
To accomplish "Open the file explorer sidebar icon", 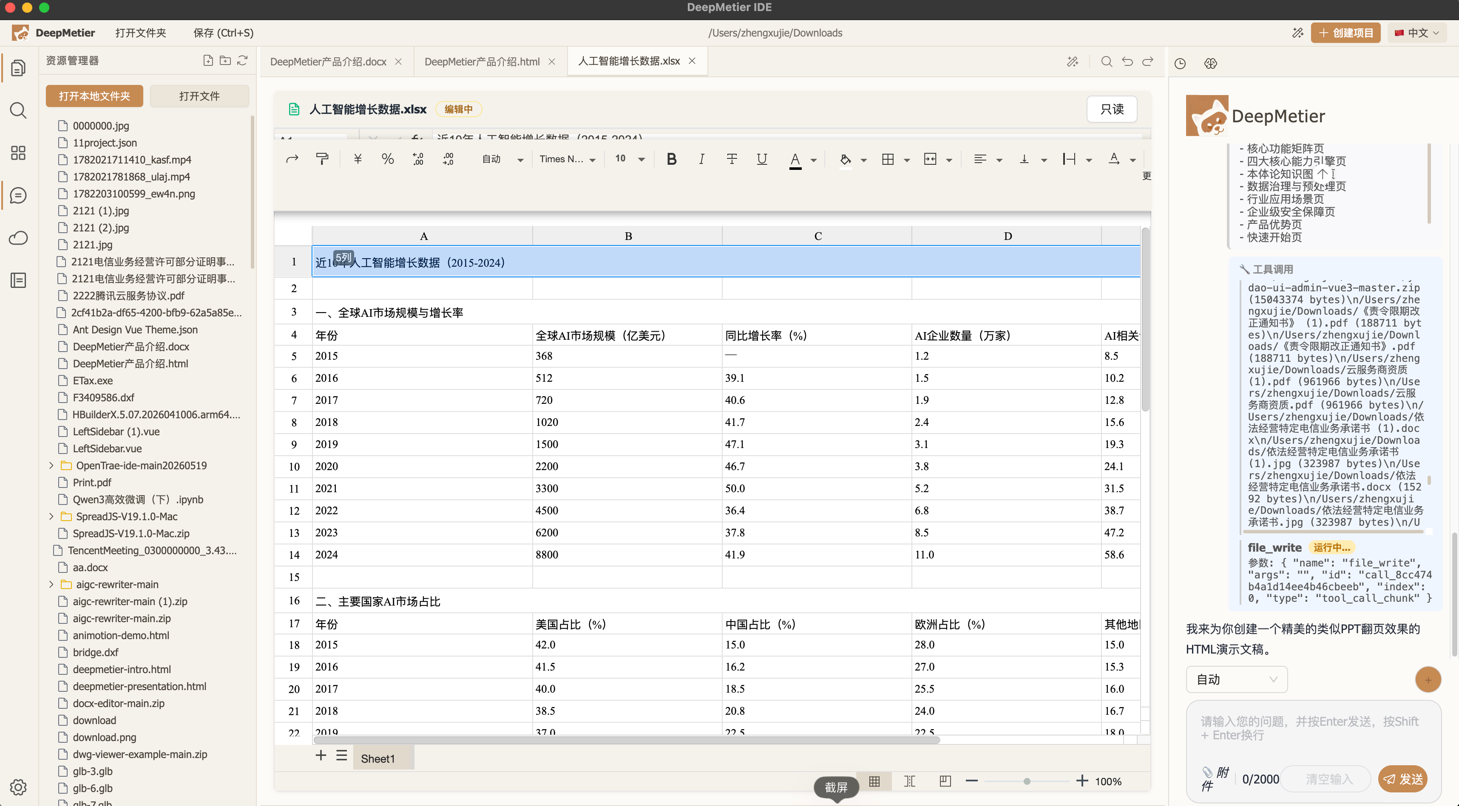I will coord(18,68).
